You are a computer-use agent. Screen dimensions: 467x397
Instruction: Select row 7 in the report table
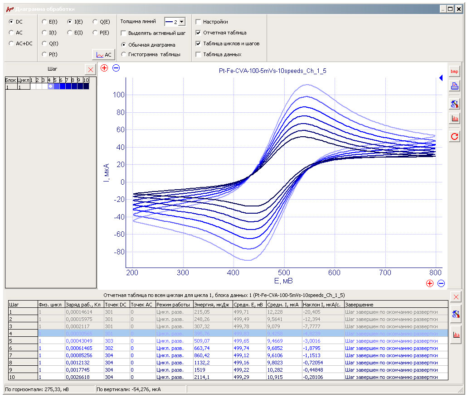coord(228,355)
